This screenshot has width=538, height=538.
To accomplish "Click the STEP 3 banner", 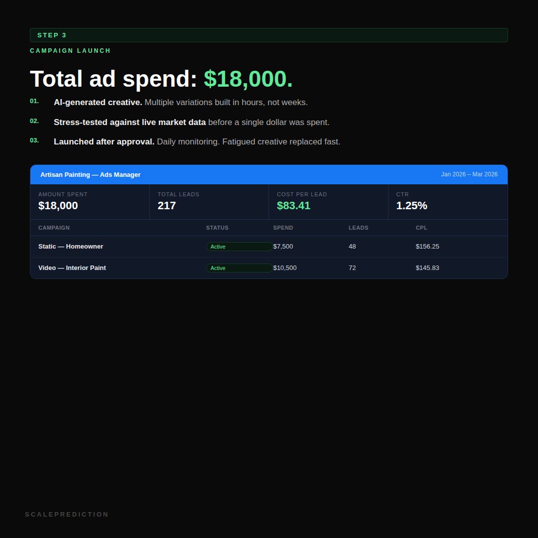I will coord(269,35).
